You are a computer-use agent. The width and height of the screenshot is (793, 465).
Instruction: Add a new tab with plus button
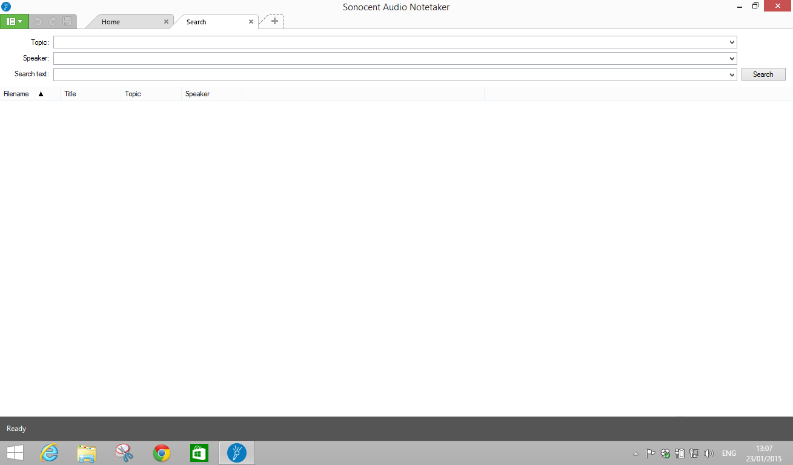pos(274,21)
